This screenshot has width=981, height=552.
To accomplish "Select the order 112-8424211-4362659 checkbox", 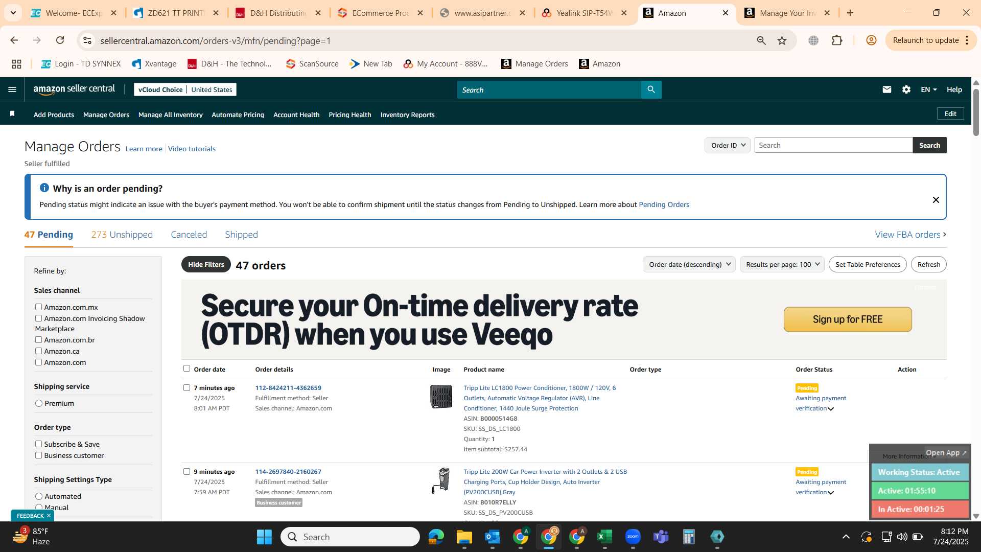I will tap(186, 387).
